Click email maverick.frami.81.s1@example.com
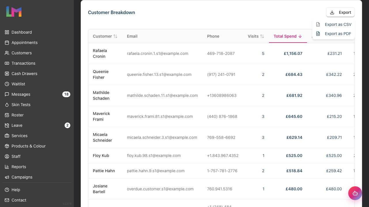The height and width of the screenshot is (207, 369). 160,116
